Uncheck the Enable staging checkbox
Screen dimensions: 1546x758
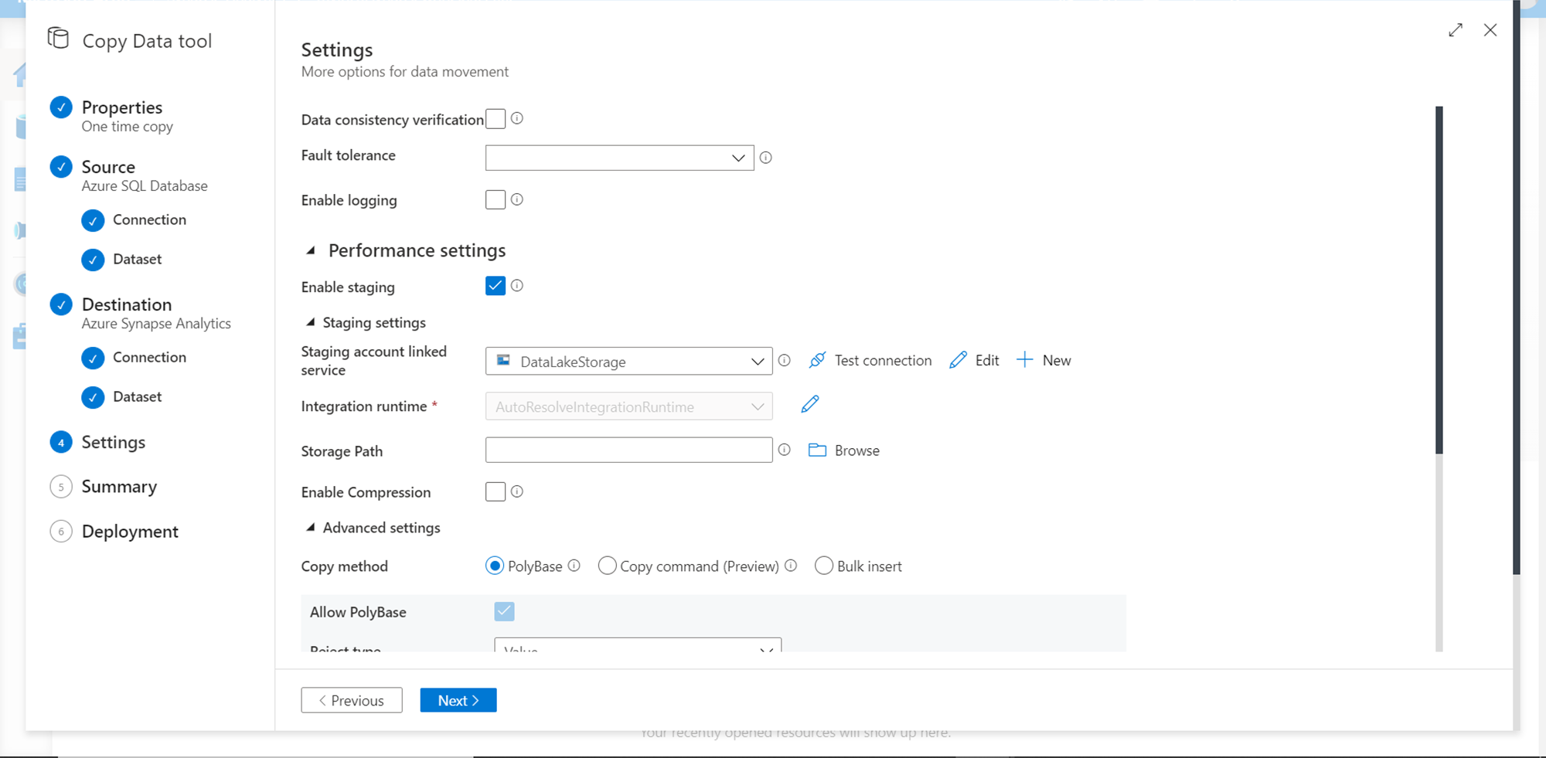pos(495,286)
